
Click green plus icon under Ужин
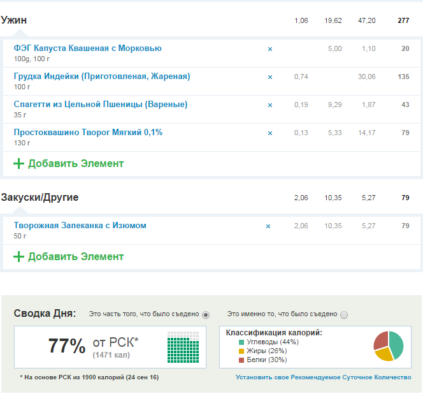click(19, 164)
